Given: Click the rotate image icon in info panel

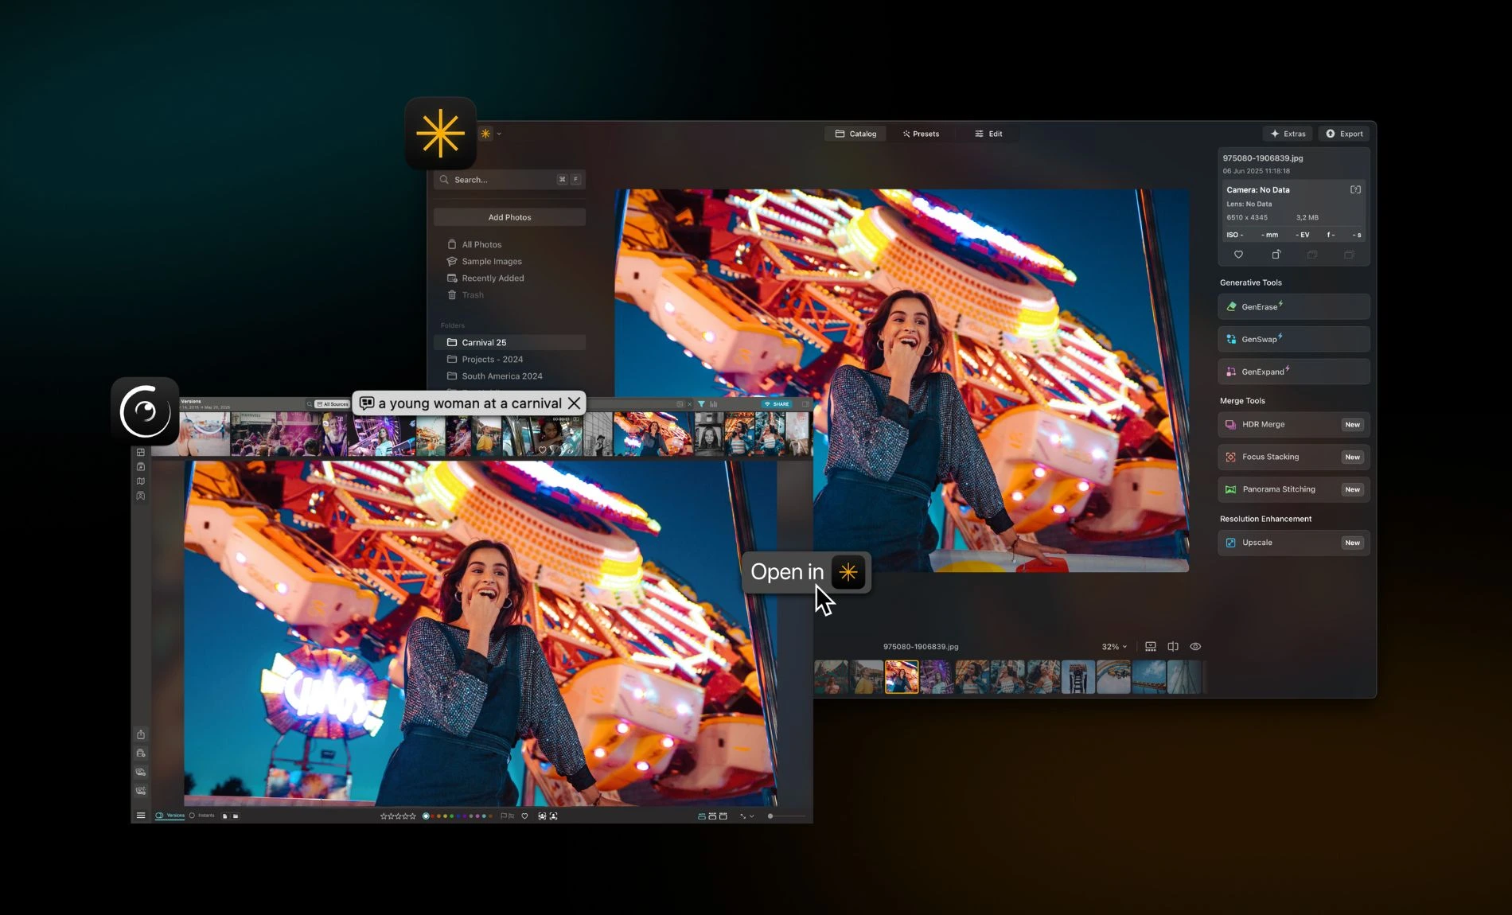Looking at the screenshot, I should 1276,255.
